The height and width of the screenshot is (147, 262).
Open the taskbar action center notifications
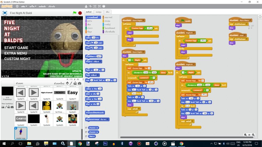(x=256, y=144)
